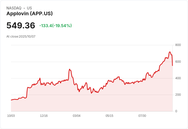Click the 600 price axis label

[x=178, y=62]
